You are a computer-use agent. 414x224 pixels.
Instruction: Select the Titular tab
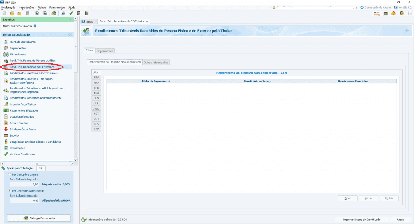pos(89,51)
